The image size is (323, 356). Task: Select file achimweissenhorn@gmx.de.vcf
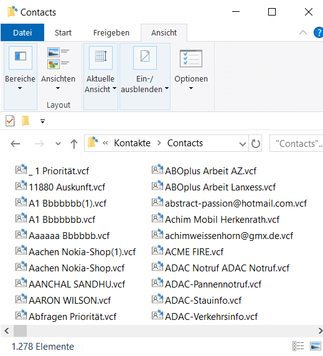(222, 236)
